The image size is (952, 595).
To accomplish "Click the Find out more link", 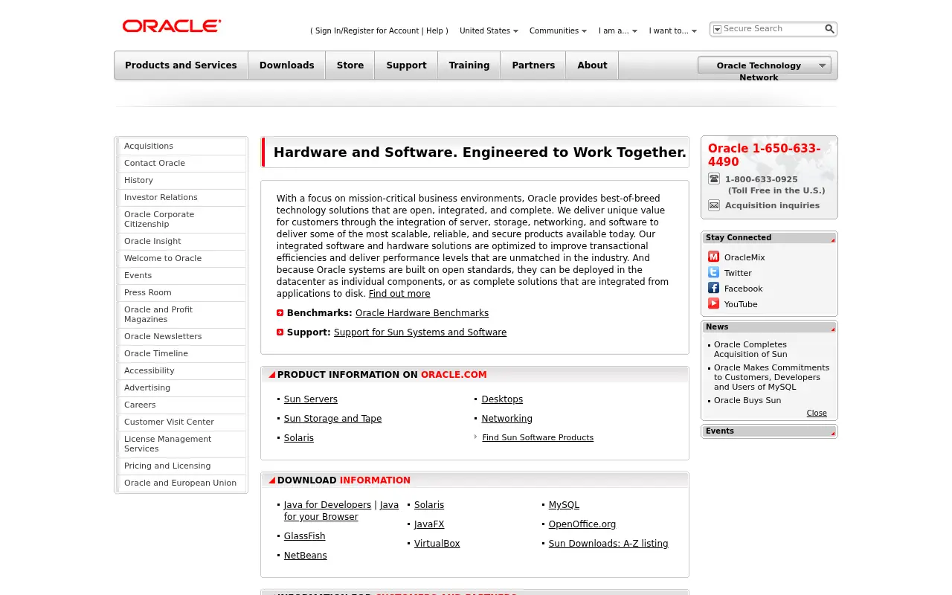I will [x=399, y=294].
